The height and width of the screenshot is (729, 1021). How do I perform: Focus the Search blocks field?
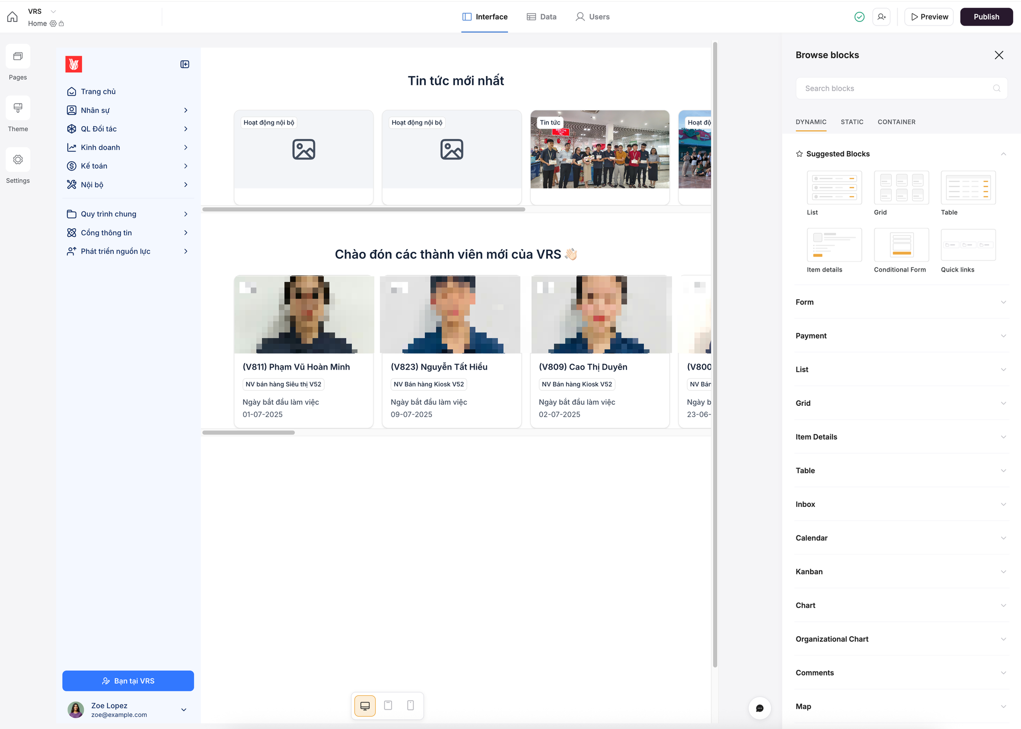[901, 88]
